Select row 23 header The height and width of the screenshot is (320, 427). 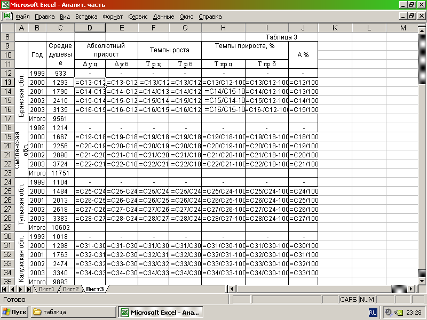[x=7, y=173]
